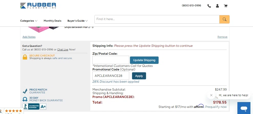Open the user account icon
This screenshot has height=114, width=253.
[x=217, y=6]
